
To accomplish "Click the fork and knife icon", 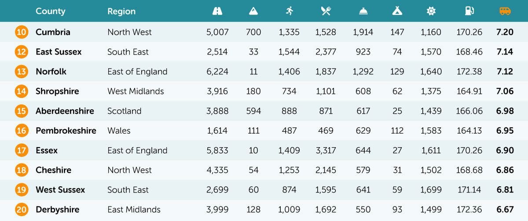I will (x=326, y=11).
